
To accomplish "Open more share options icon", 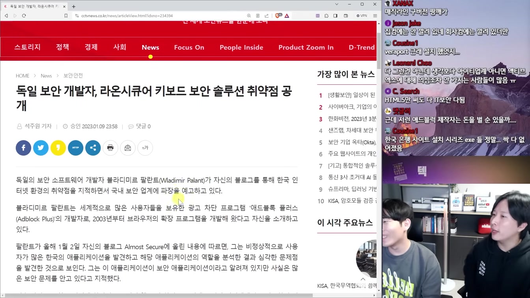I will tap(93, 148).
